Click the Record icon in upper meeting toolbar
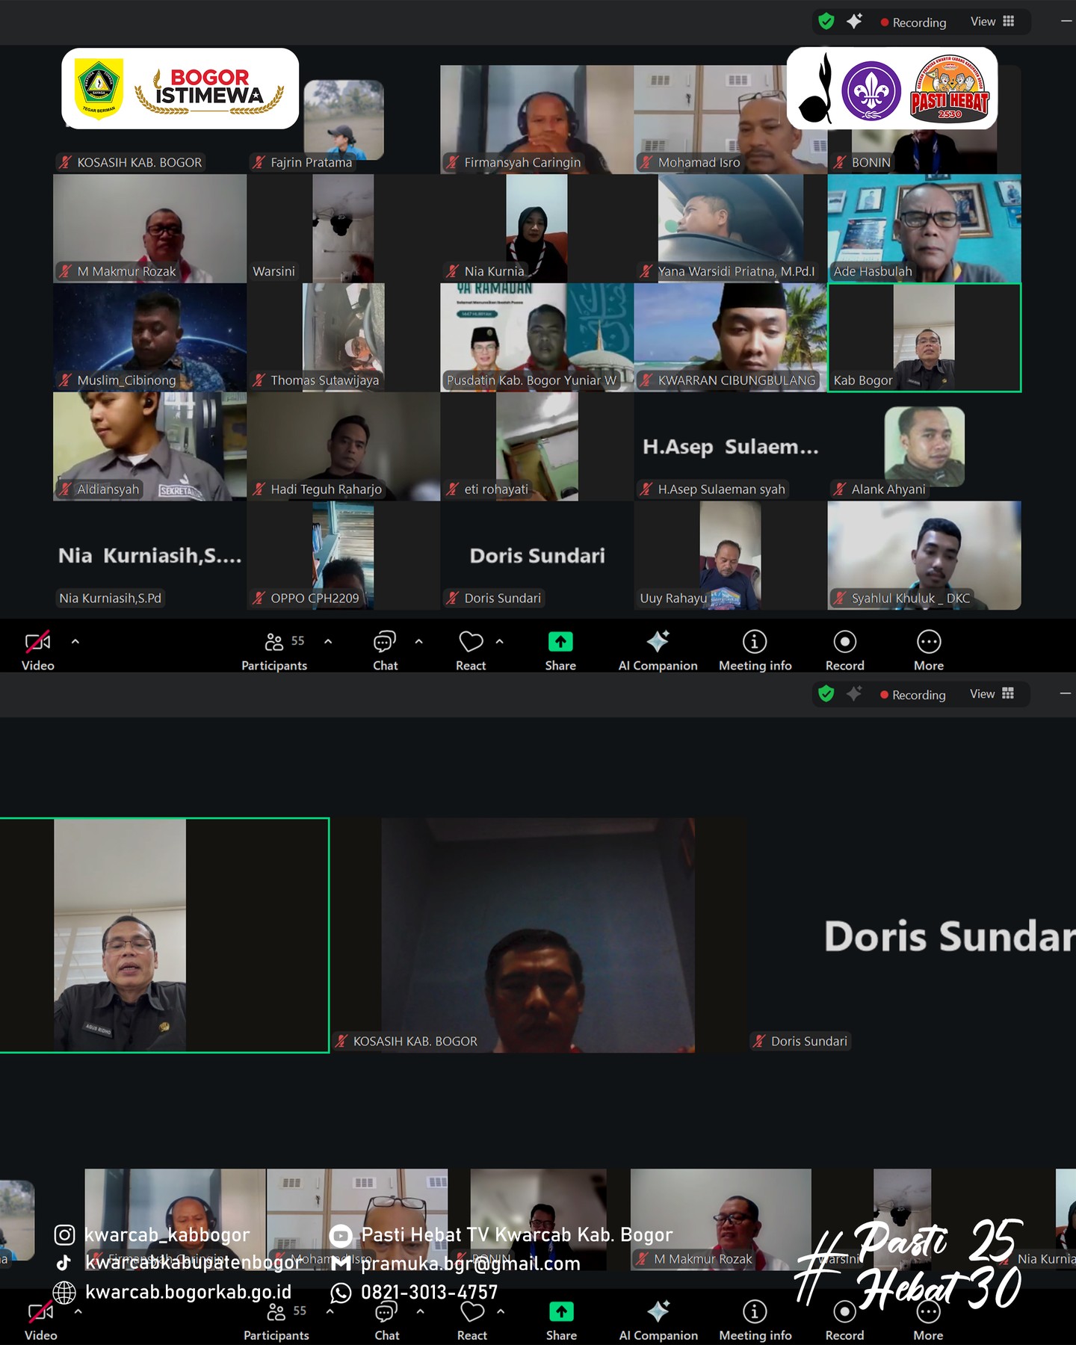The image size is (1076, 1345). click(x=844, y=642)
